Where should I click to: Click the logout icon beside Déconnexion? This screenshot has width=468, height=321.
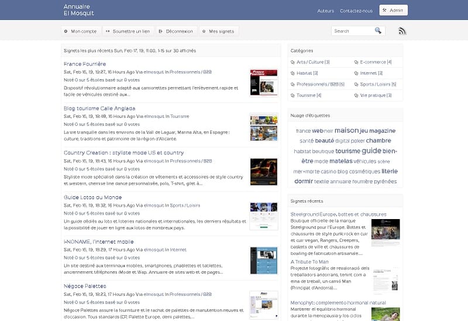click(x=160, y=31)
